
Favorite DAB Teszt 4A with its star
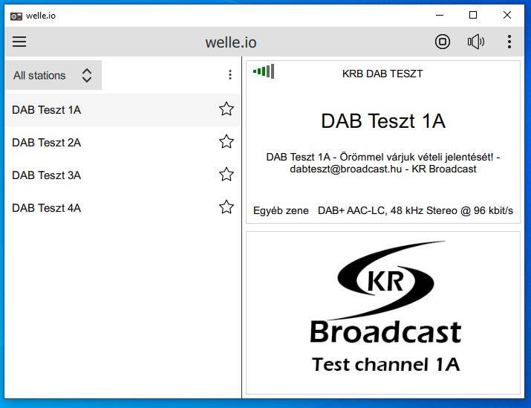point(227,207)
